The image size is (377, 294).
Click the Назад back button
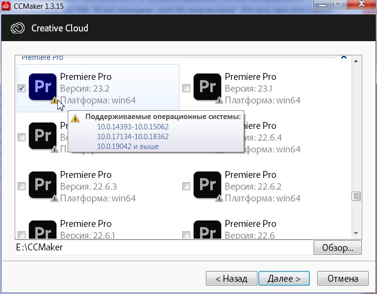pyautogui.click(x=231, y=278)
